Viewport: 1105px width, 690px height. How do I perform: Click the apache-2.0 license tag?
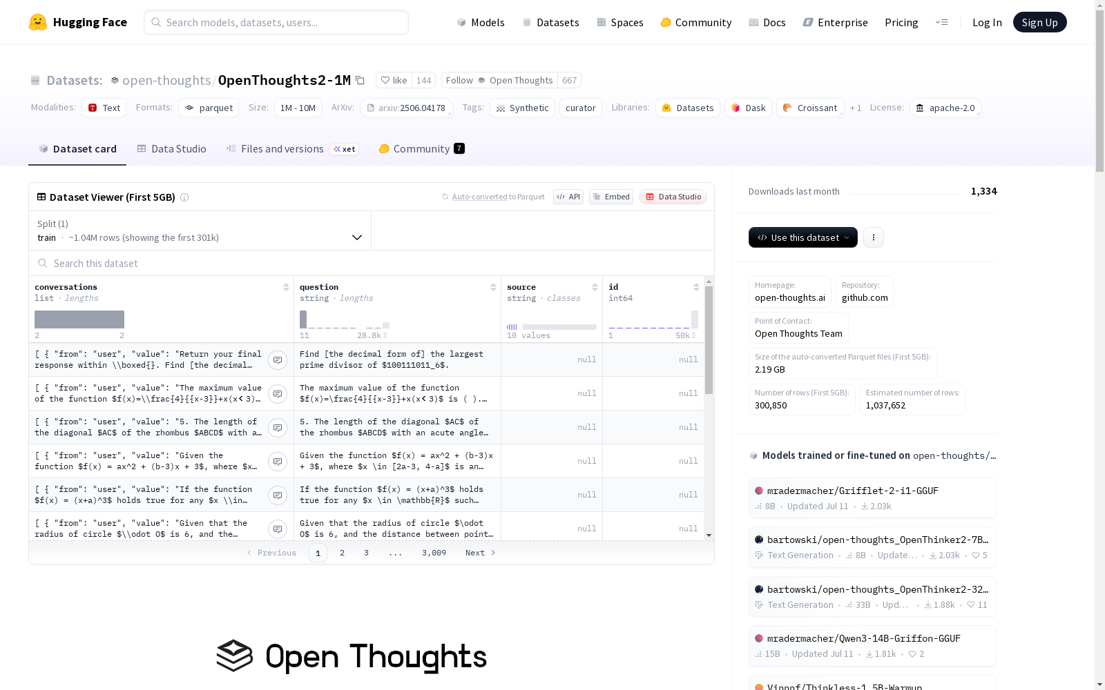point(945,108)
